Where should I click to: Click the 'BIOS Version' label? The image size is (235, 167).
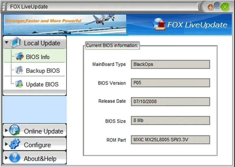coord(112,83)
